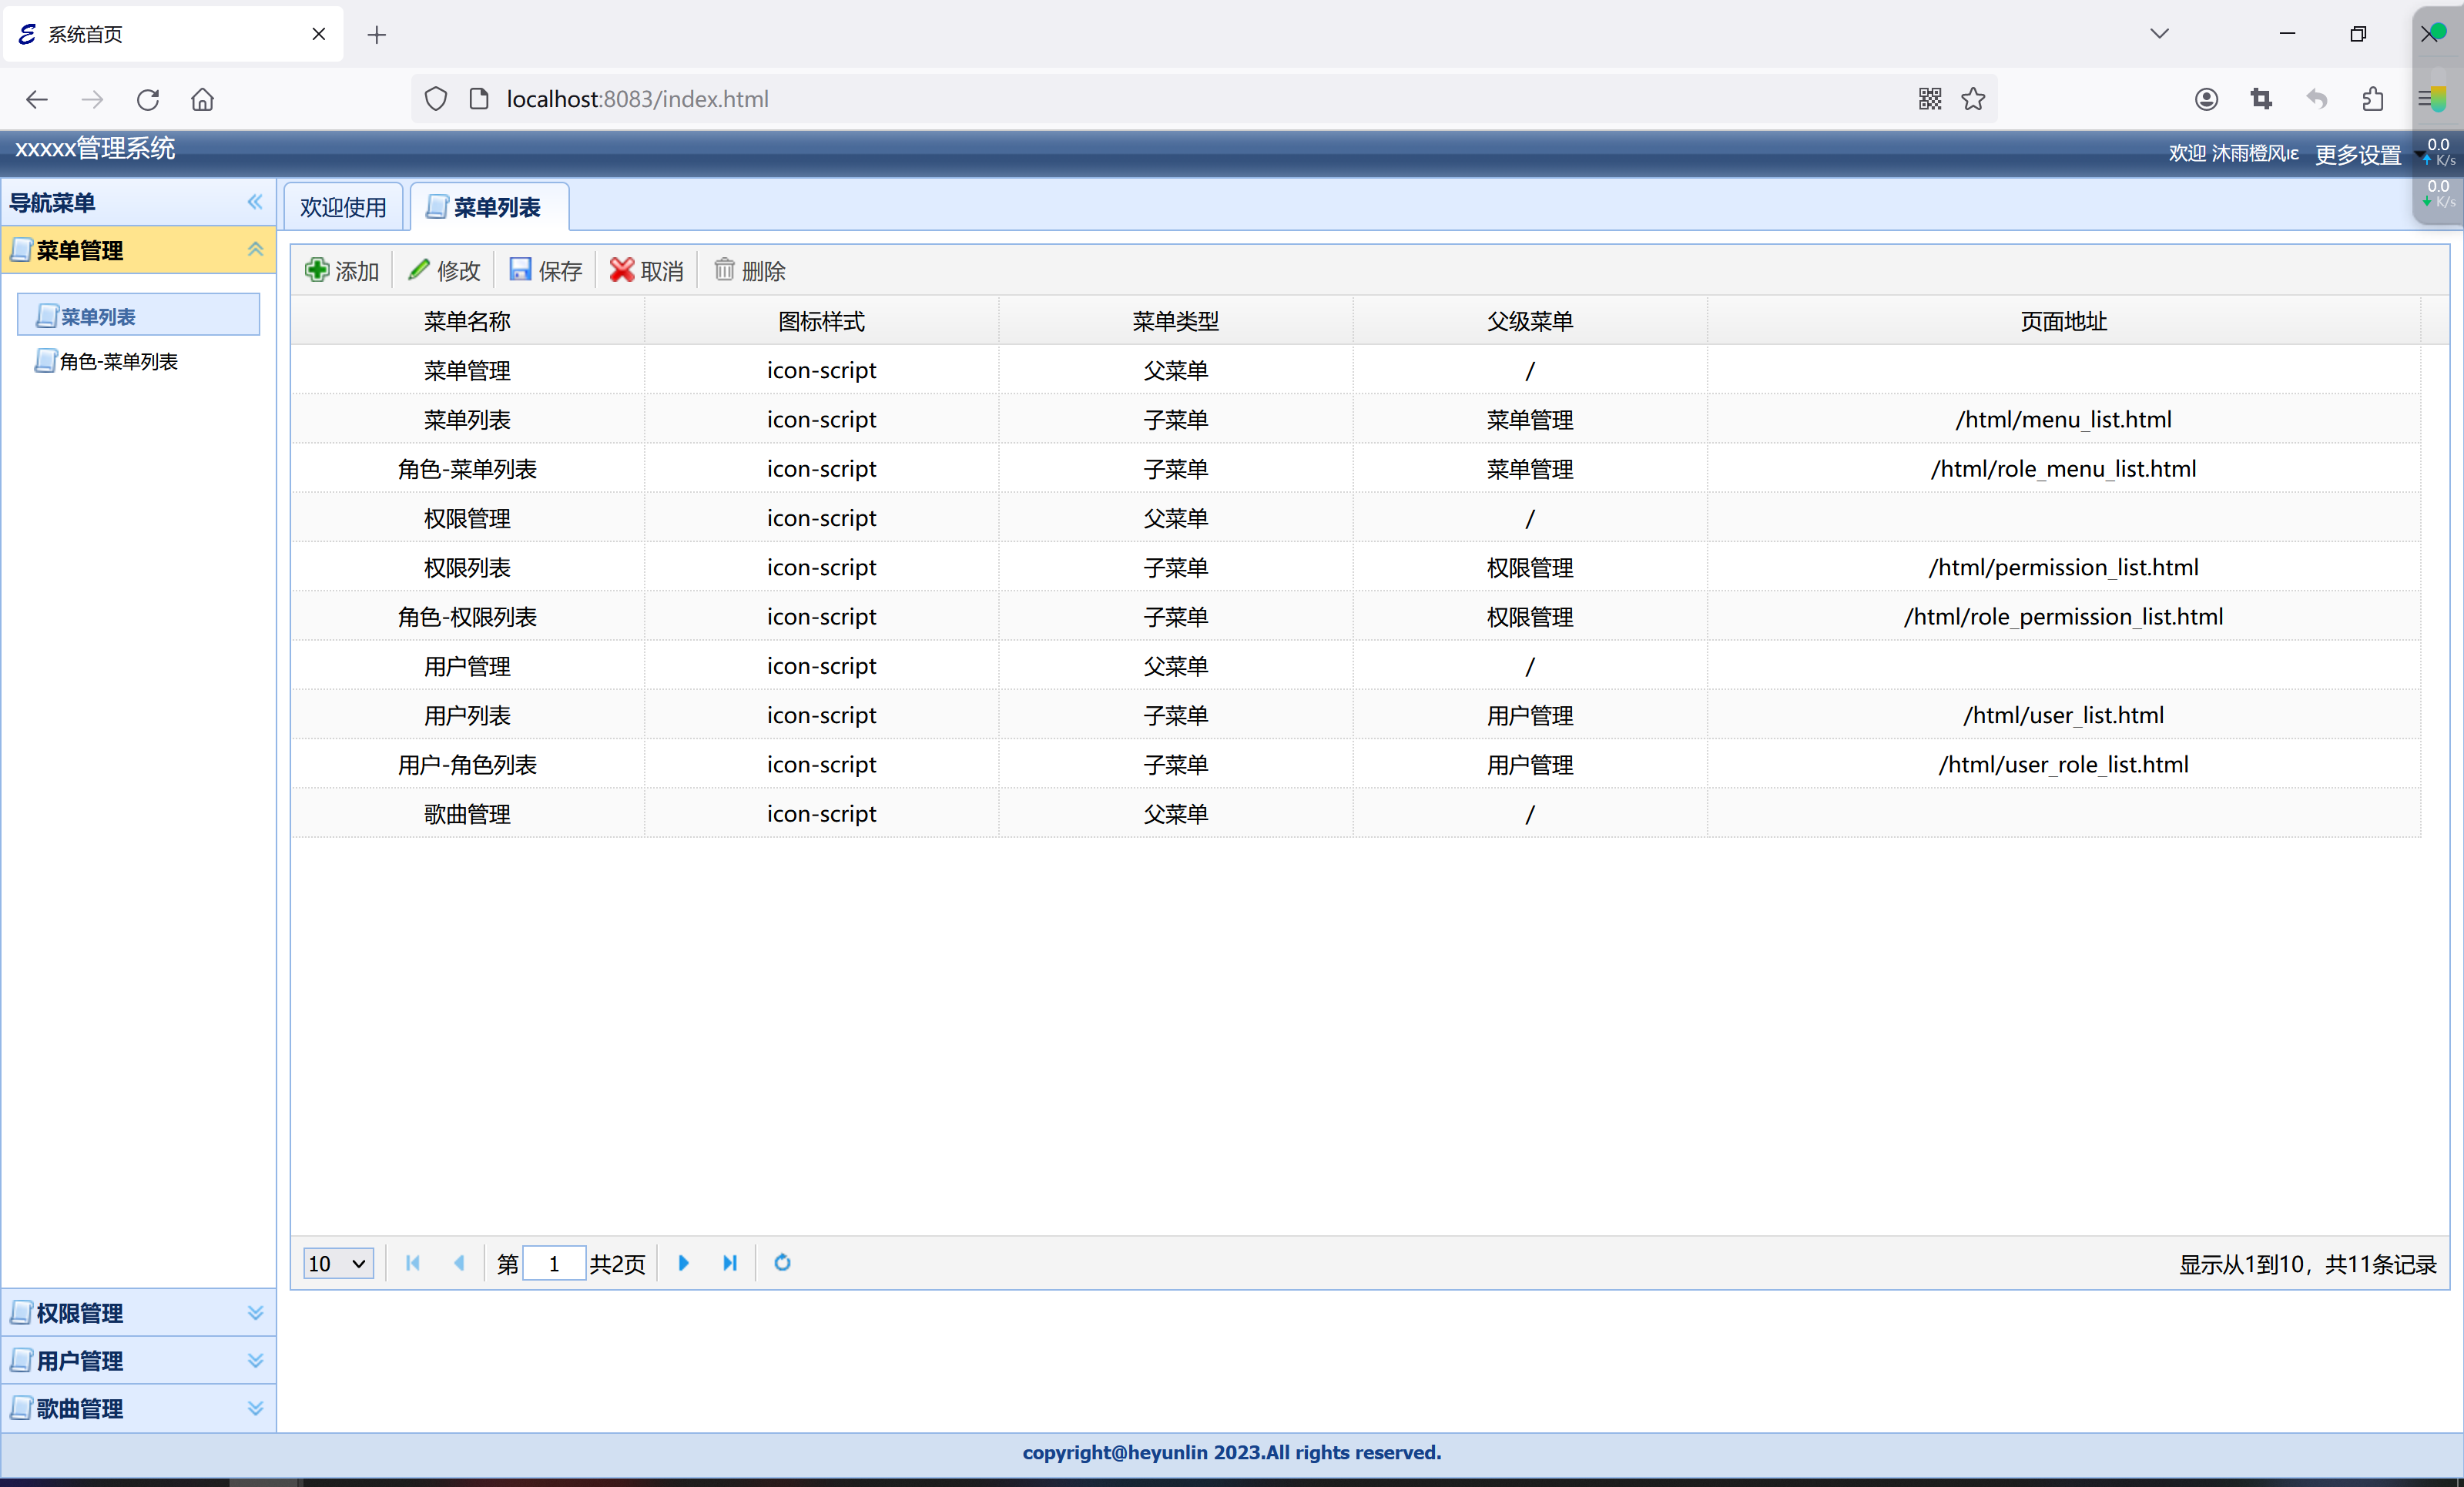Click the browser home icon
2464x1487 pixels.
[203, 99]
